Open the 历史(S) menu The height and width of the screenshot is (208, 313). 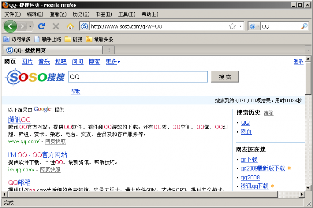[81, 14]
